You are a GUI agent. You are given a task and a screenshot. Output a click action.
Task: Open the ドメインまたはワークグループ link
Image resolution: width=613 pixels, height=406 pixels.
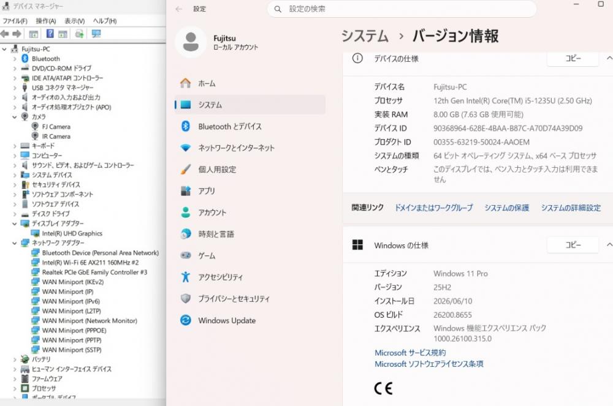click(x=433, y=208)
